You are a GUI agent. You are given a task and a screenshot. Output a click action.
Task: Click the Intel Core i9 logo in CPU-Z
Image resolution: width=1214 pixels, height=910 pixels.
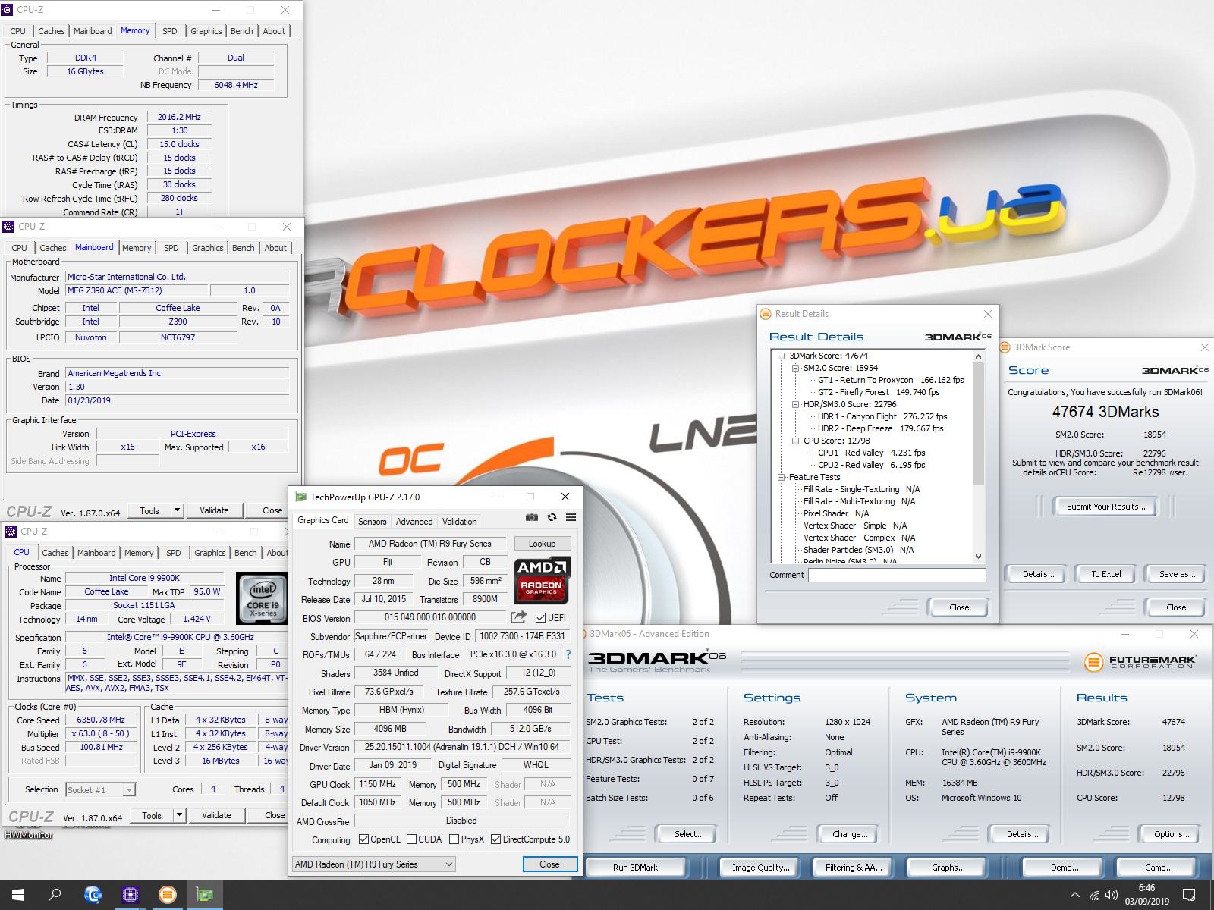point(263,599)
